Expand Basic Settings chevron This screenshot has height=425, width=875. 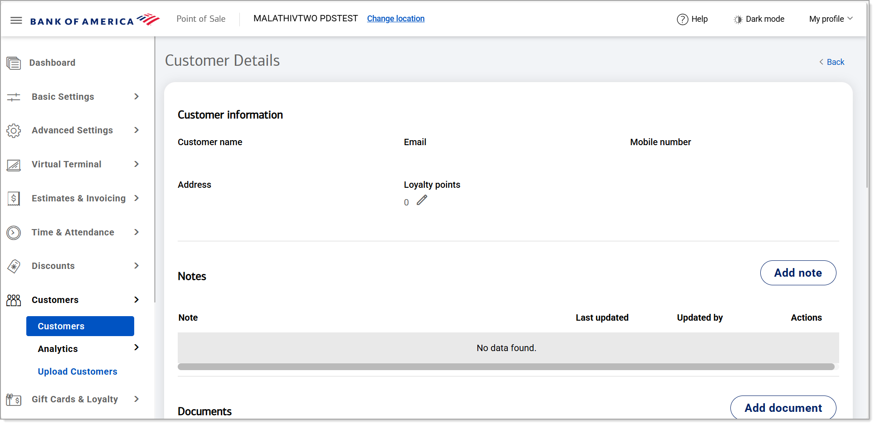pyautogui.click(x=136, y=97)
